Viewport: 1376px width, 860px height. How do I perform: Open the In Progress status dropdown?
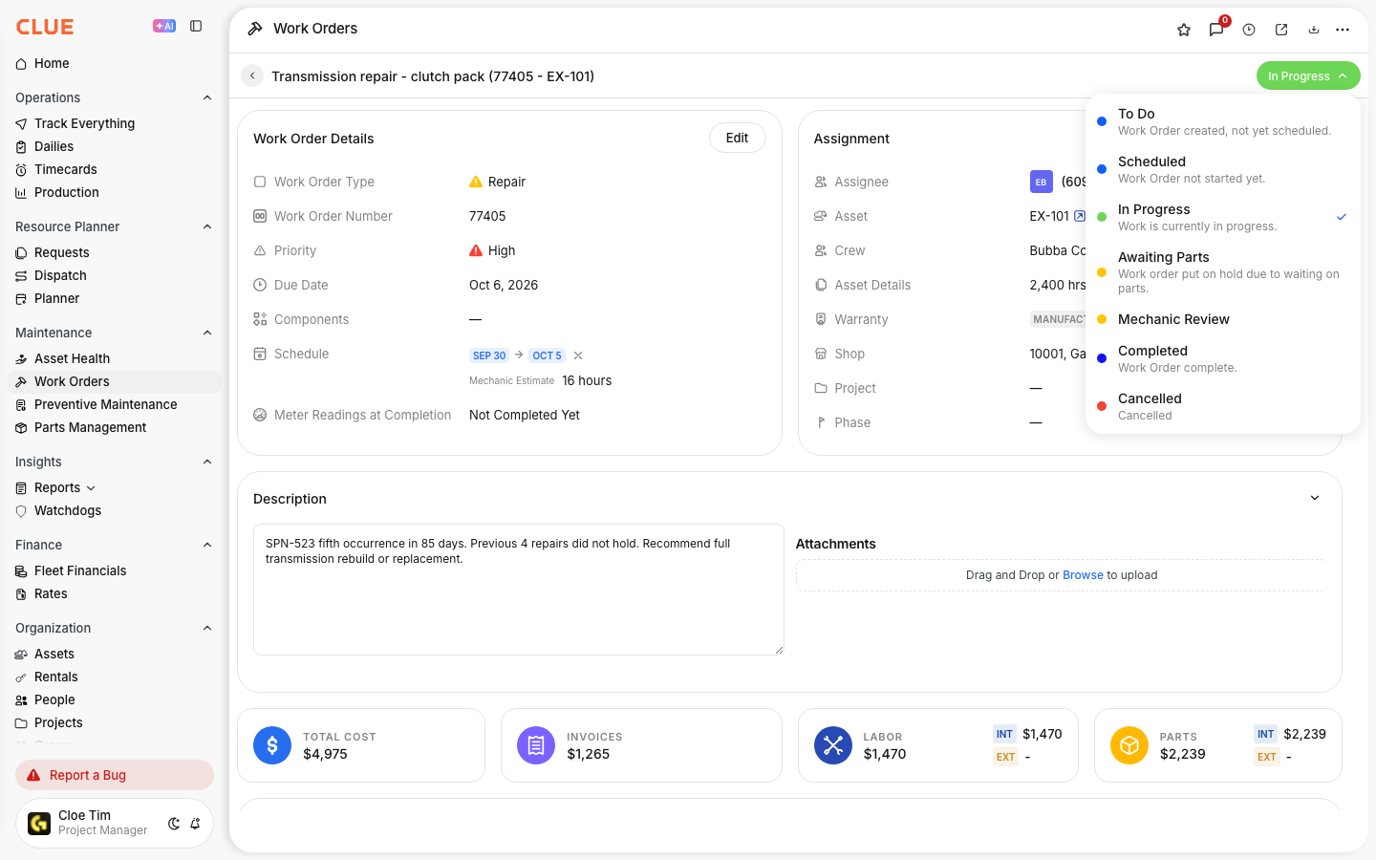pyautogui.click(x=1308, y=76)
